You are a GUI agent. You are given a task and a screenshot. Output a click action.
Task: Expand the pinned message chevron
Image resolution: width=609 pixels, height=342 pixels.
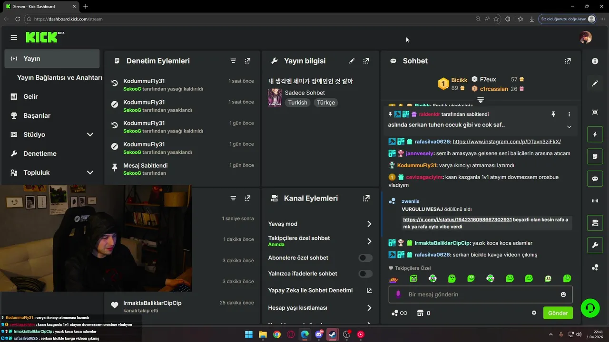pyautogui.click(x=569, y=127)
